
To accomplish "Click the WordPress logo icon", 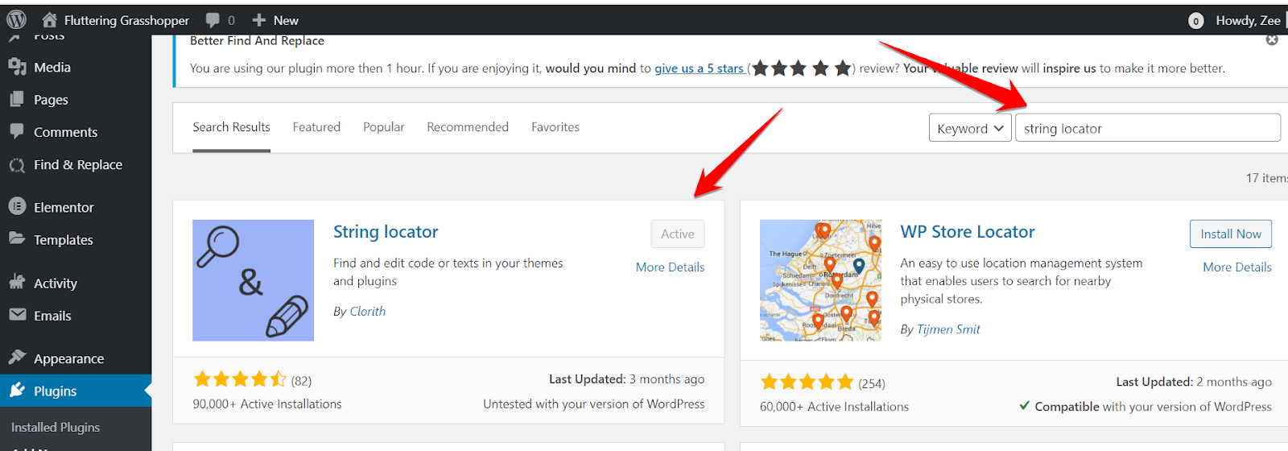I will [17, 19].
